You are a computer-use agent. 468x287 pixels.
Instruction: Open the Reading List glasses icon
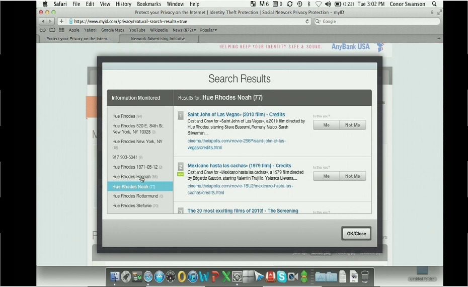43,30
